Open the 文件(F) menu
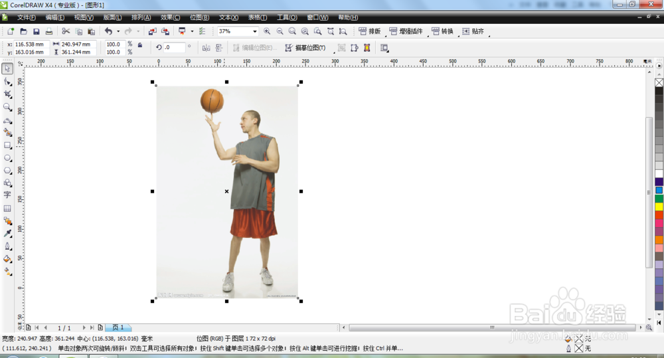 point(27,17)
